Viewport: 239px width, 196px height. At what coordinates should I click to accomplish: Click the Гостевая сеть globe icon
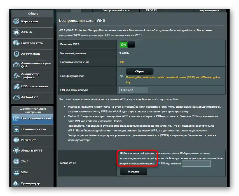pos(16,43)
